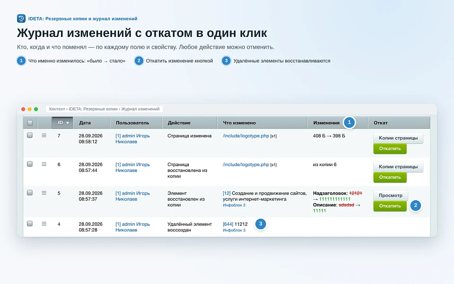The height and width of the screenshot is (284, 454).
Task: Open /include/logotype.php link in row 6
Action: (246, 164)
